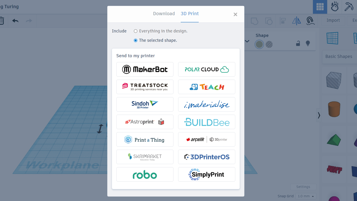The image size is (357, 201).
Task: Select arçelik 3Dprinter option
Action: click(207, 139)
